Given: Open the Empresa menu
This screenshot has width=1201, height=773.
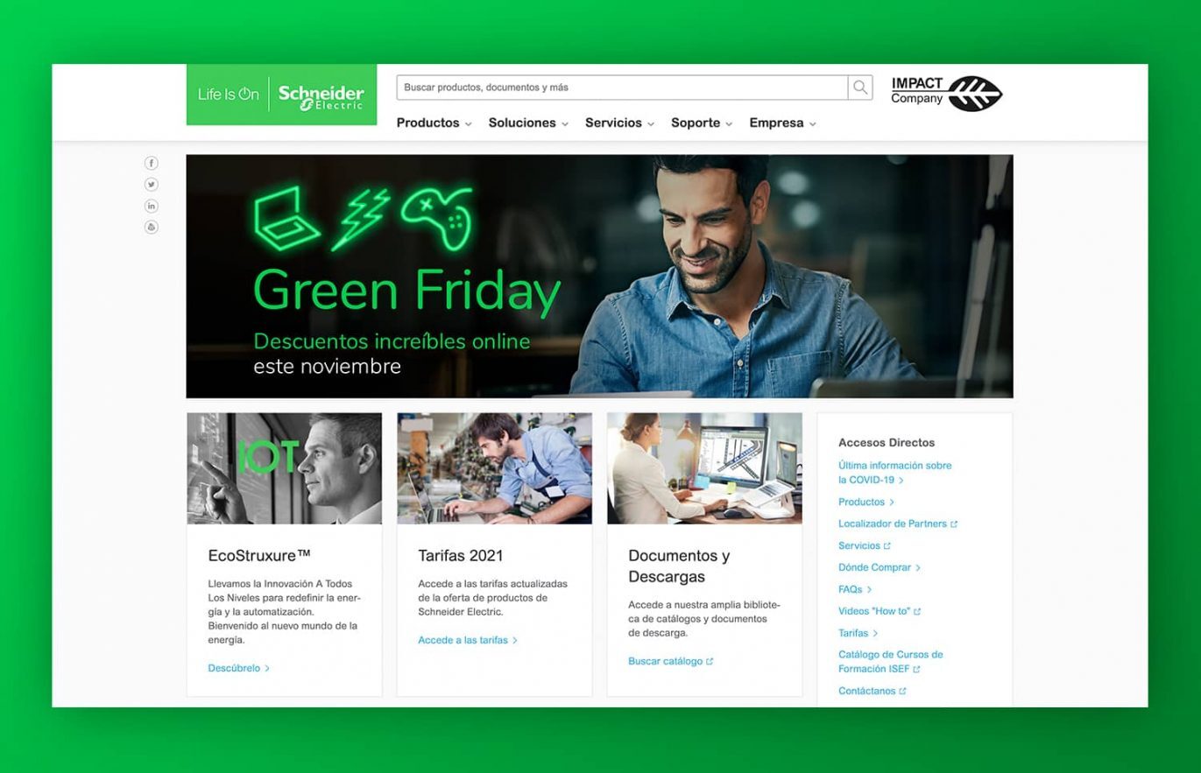Looking at the screenshot, I should 782,123.
